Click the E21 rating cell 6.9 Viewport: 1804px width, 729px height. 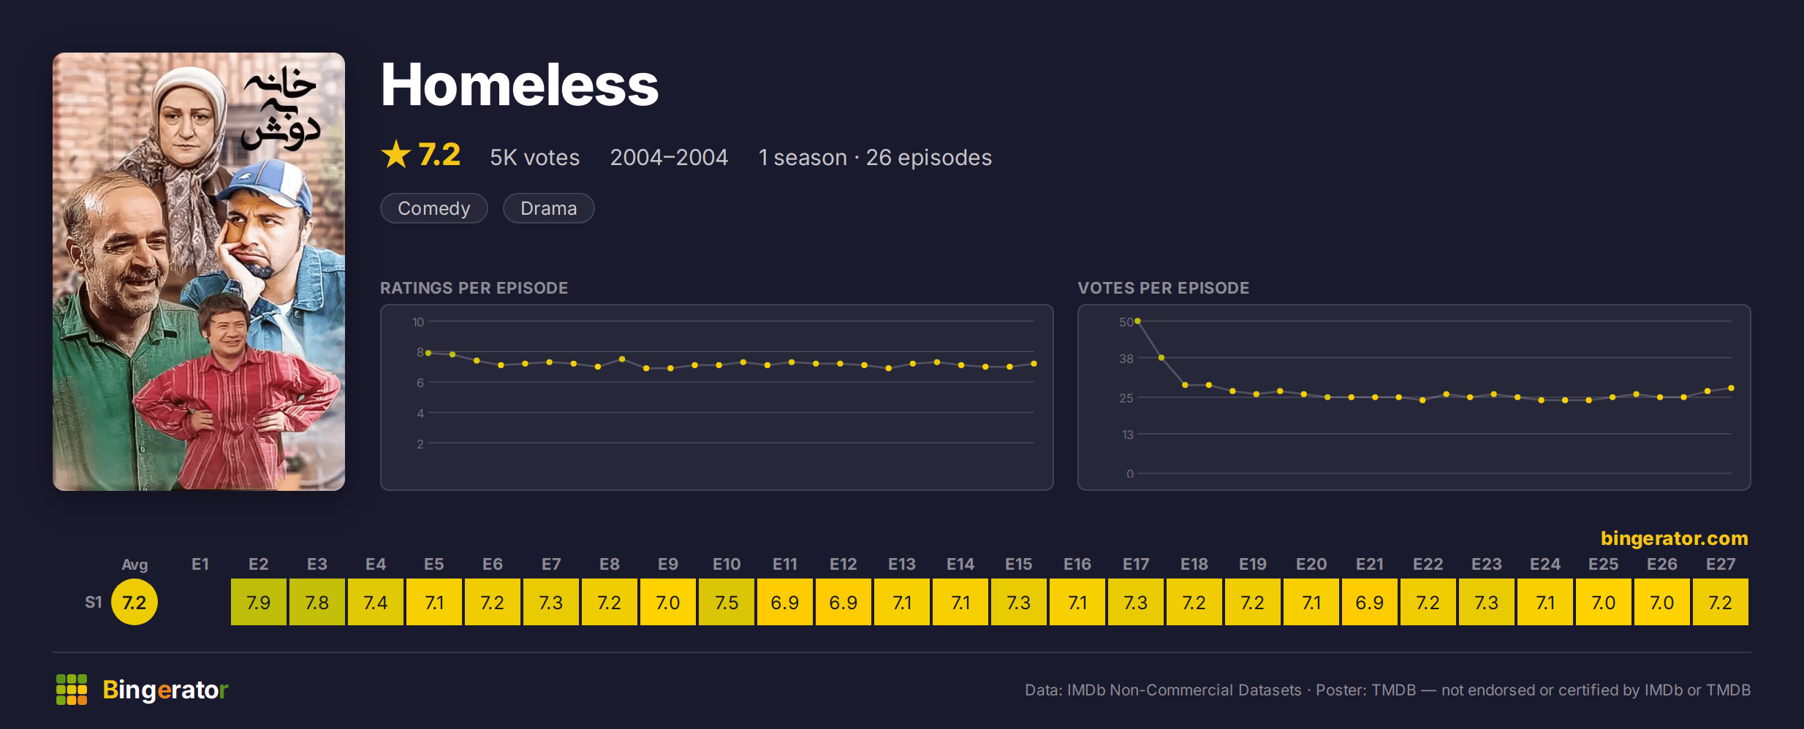click(1370, 602)
